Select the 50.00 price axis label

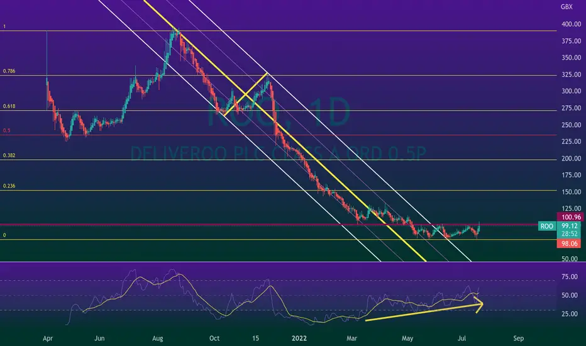tap(570, 259)
